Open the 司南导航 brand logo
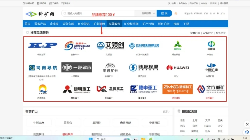Screen dimensions: 250x140 pyautogui.click(x=43, y=68)
